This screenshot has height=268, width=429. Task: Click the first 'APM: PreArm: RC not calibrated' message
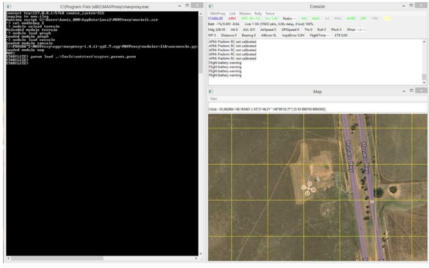pyautogui.click(x=232, y=42)
